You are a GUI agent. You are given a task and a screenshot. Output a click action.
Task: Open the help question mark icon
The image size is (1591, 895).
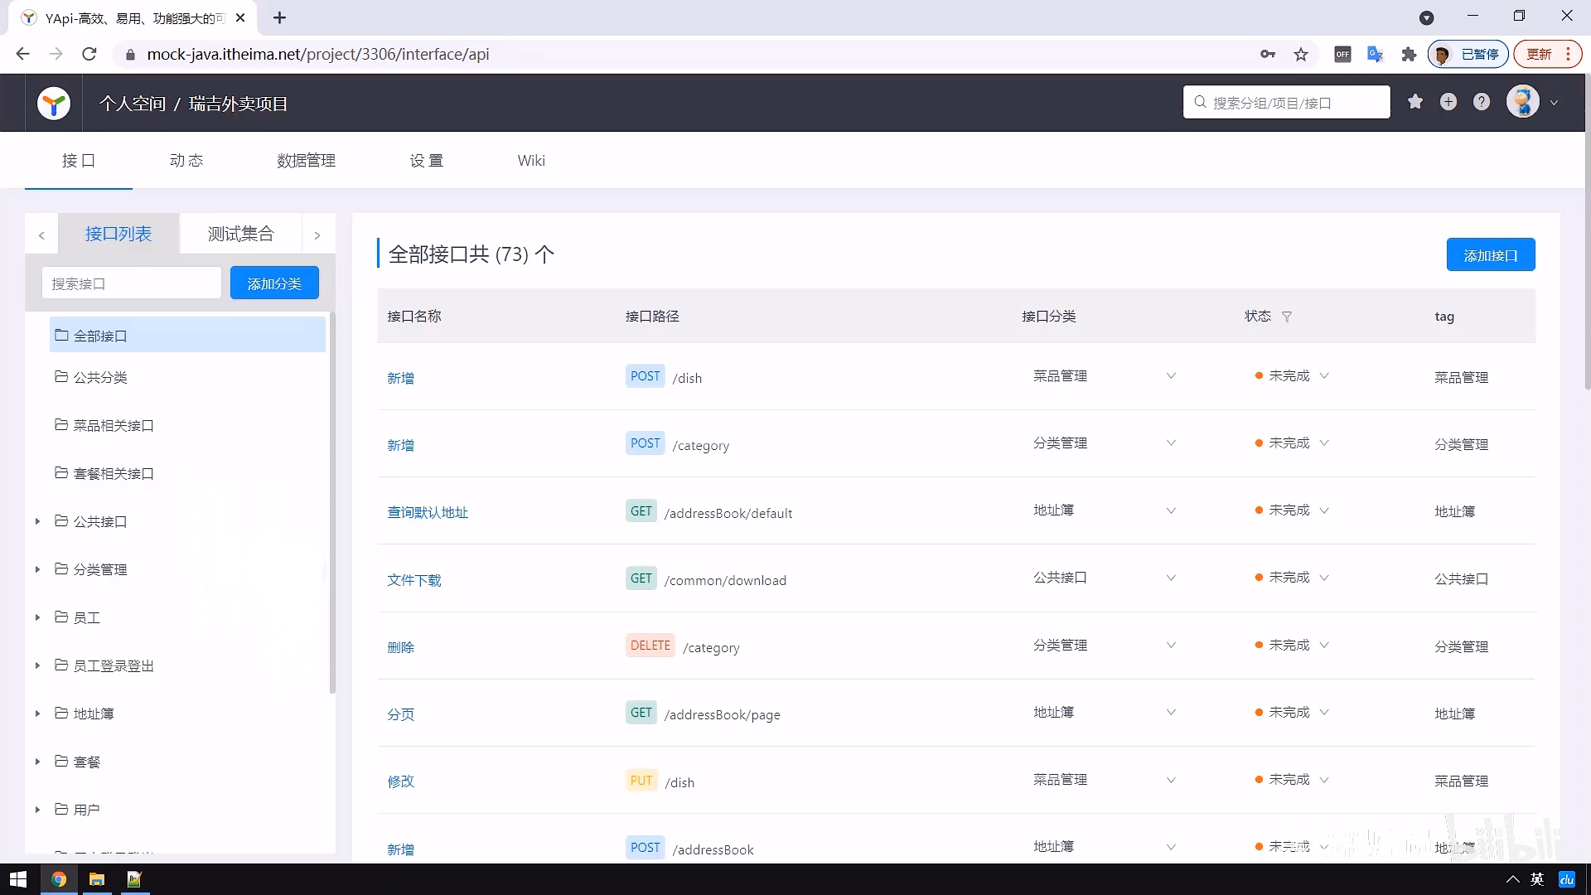(1482, 102)
